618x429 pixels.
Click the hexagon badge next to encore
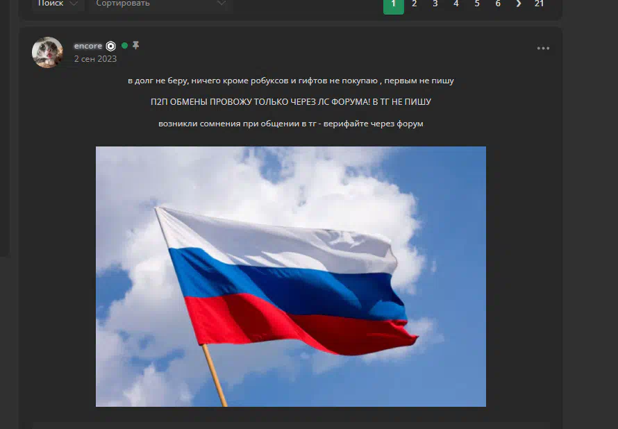click(x=110, y=46)
